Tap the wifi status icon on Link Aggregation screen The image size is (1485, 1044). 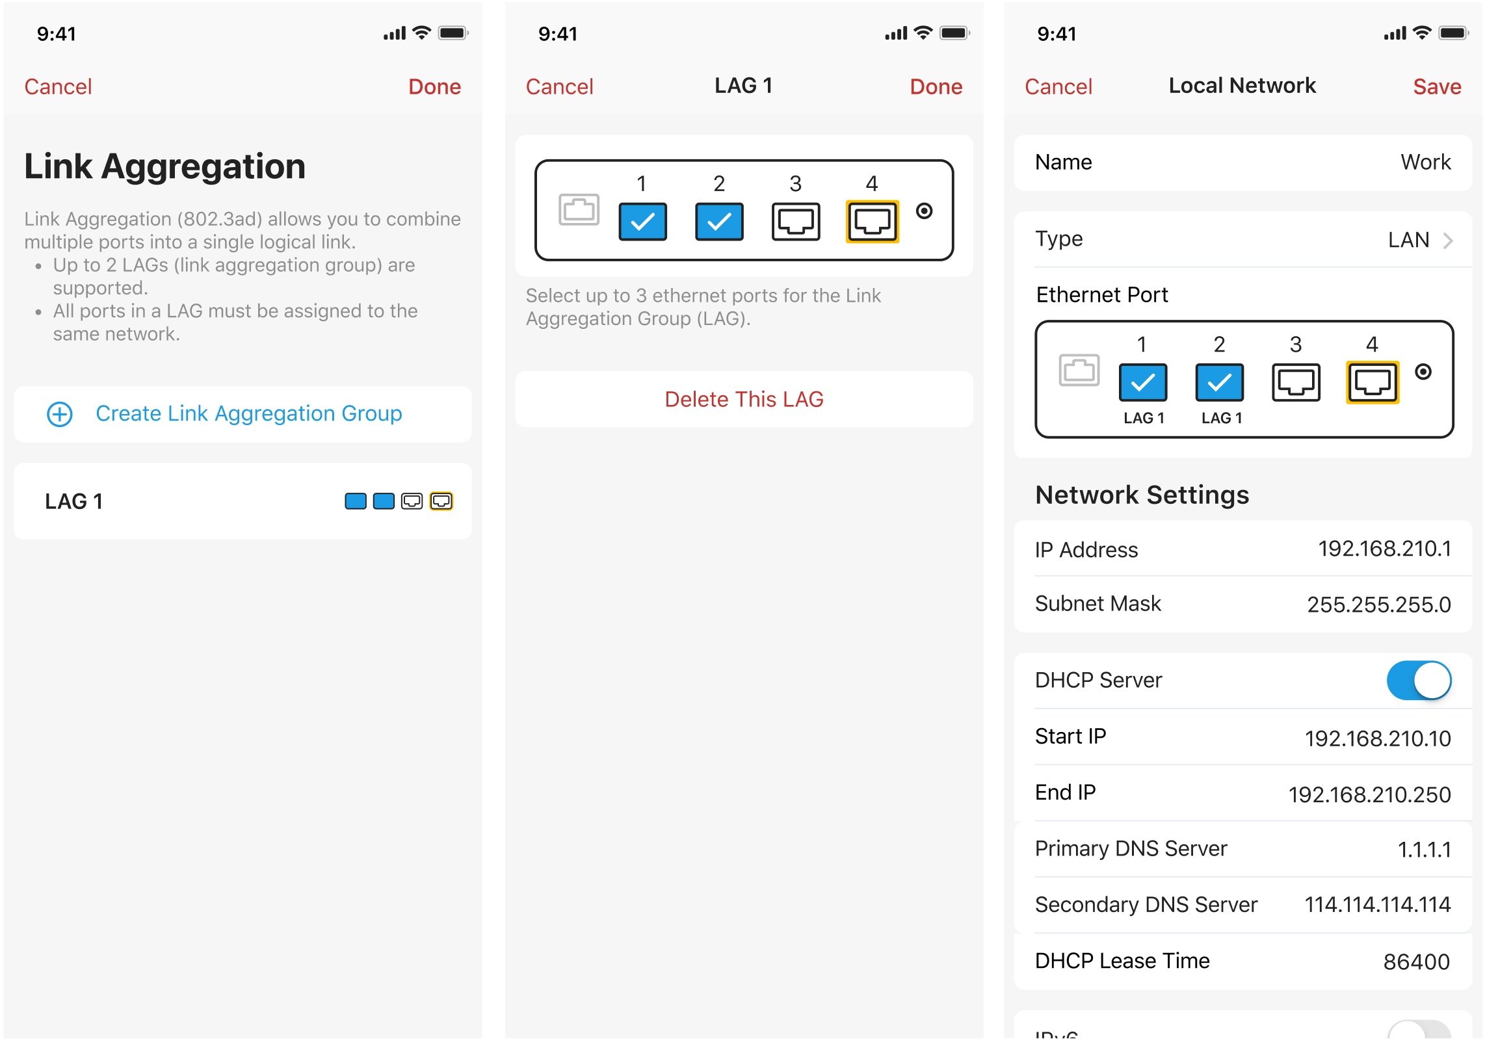[422, 33]
